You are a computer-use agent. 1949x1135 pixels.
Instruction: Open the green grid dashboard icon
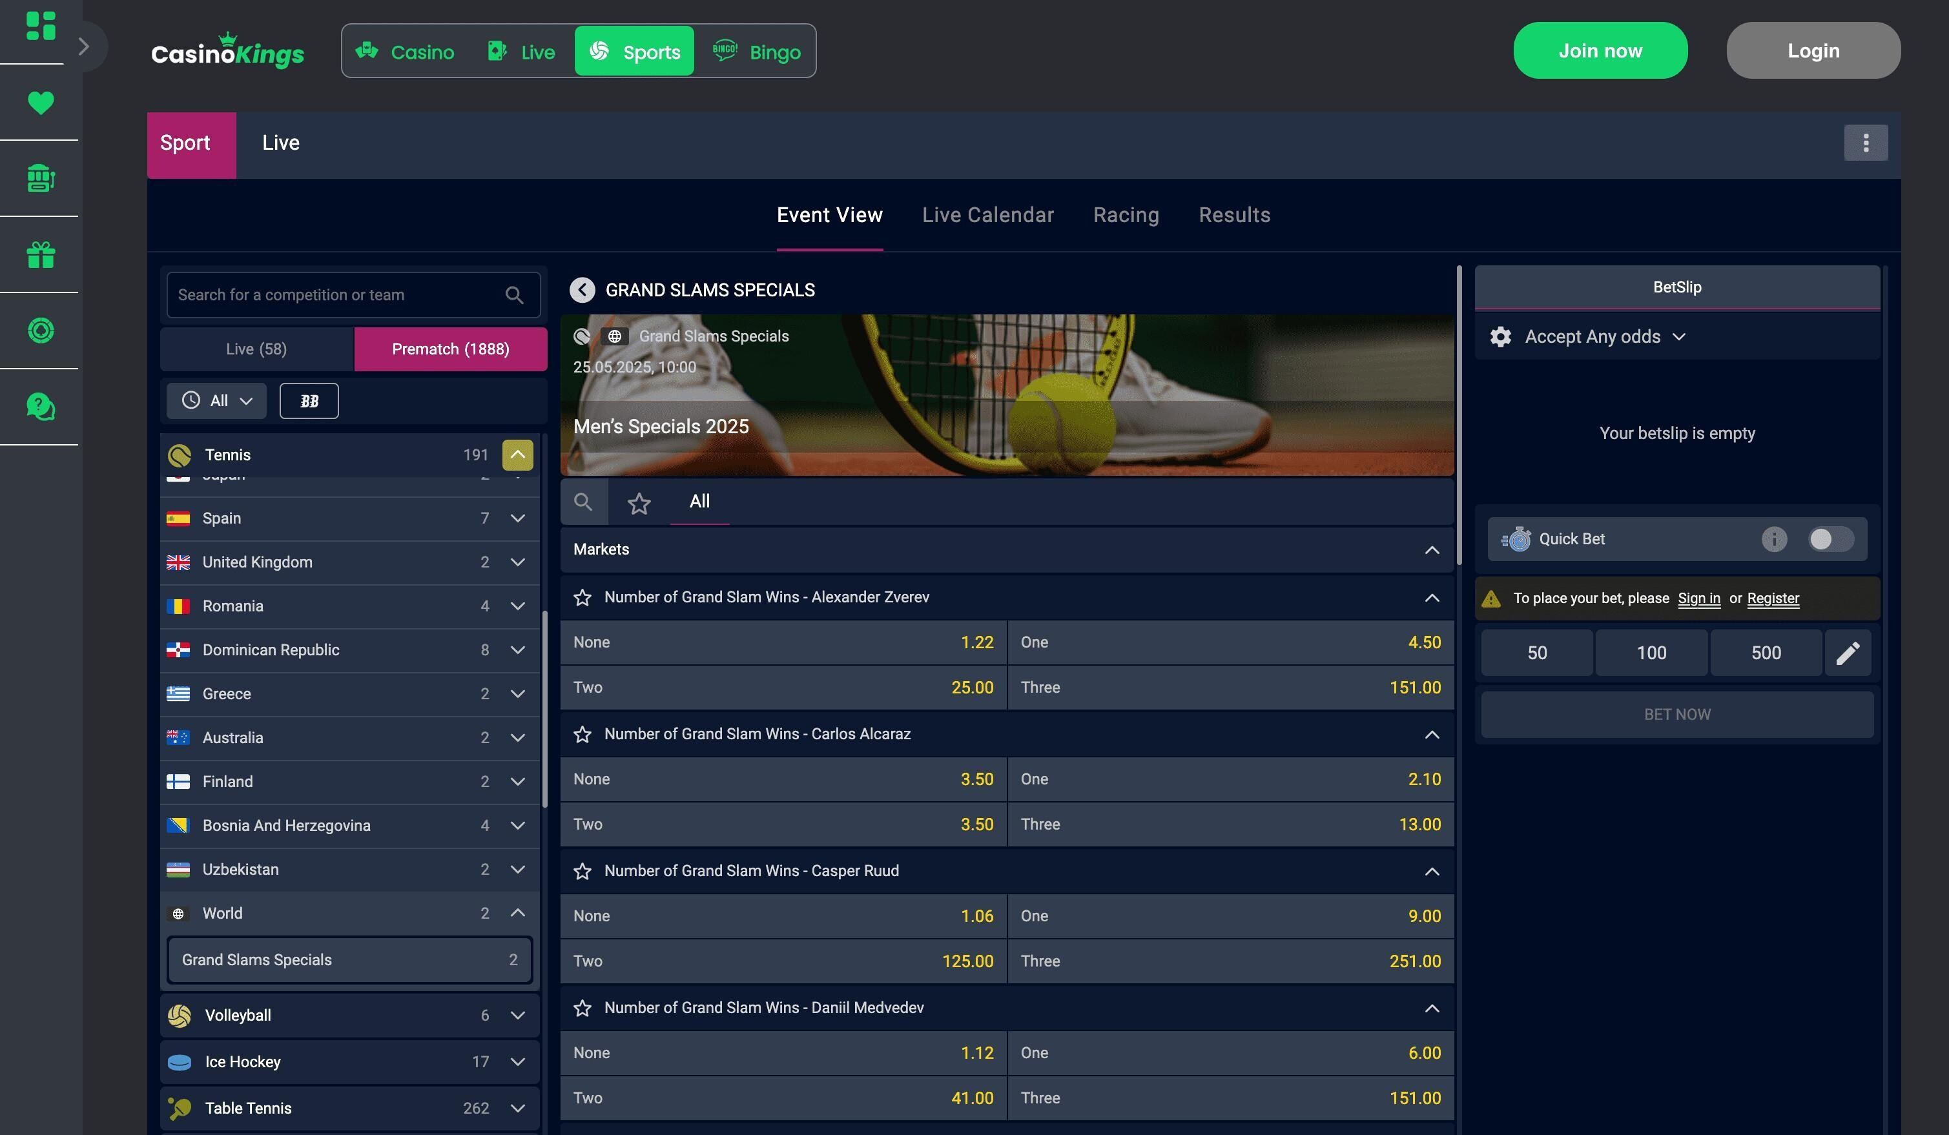tap(40, 26)
